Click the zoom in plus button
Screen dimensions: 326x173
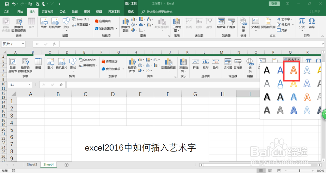tap(313, 171)
